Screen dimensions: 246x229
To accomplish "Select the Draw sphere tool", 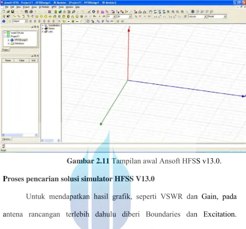I will pyautogui.click(x=77, y=16).
